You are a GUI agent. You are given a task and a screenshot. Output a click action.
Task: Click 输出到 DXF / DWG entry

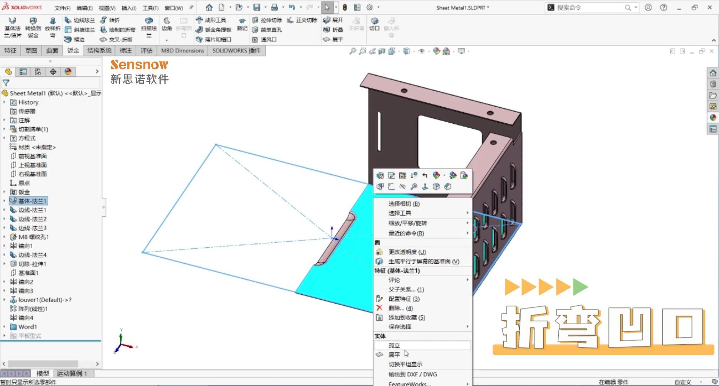pos(412,374)
